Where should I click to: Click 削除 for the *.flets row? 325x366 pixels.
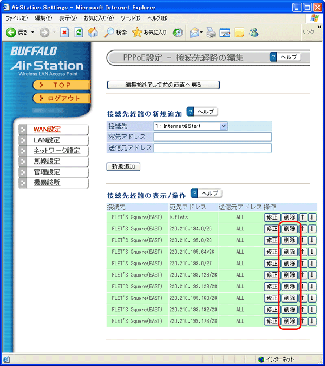click(x=289, y=217)
